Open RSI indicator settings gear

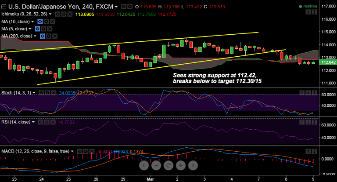click(47, 122)
